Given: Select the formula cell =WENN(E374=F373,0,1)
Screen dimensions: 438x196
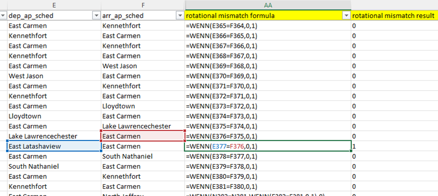Looking at the screenshot, I should pos(268,116).
